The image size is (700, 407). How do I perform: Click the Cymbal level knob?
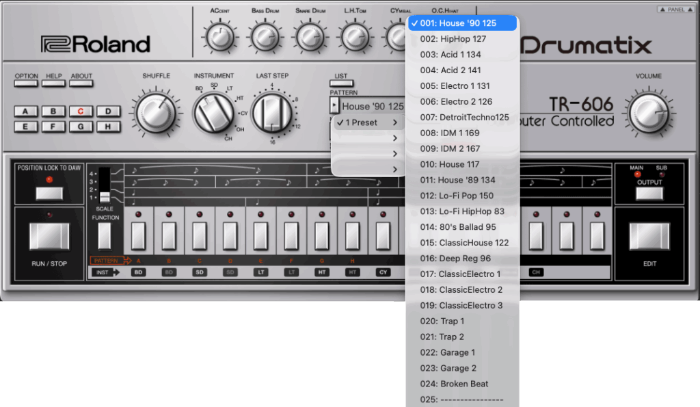(397, 38)
